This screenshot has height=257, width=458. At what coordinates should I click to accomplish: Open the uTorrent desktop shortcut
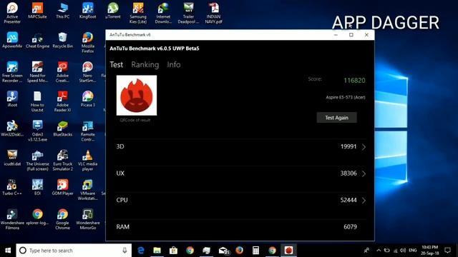click(113, 11)
